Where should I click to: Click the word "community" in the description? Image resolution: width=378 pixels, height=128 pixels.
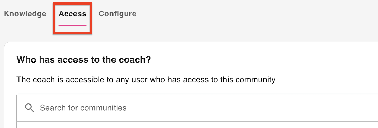pyautogui.click(x=255, y=80)
